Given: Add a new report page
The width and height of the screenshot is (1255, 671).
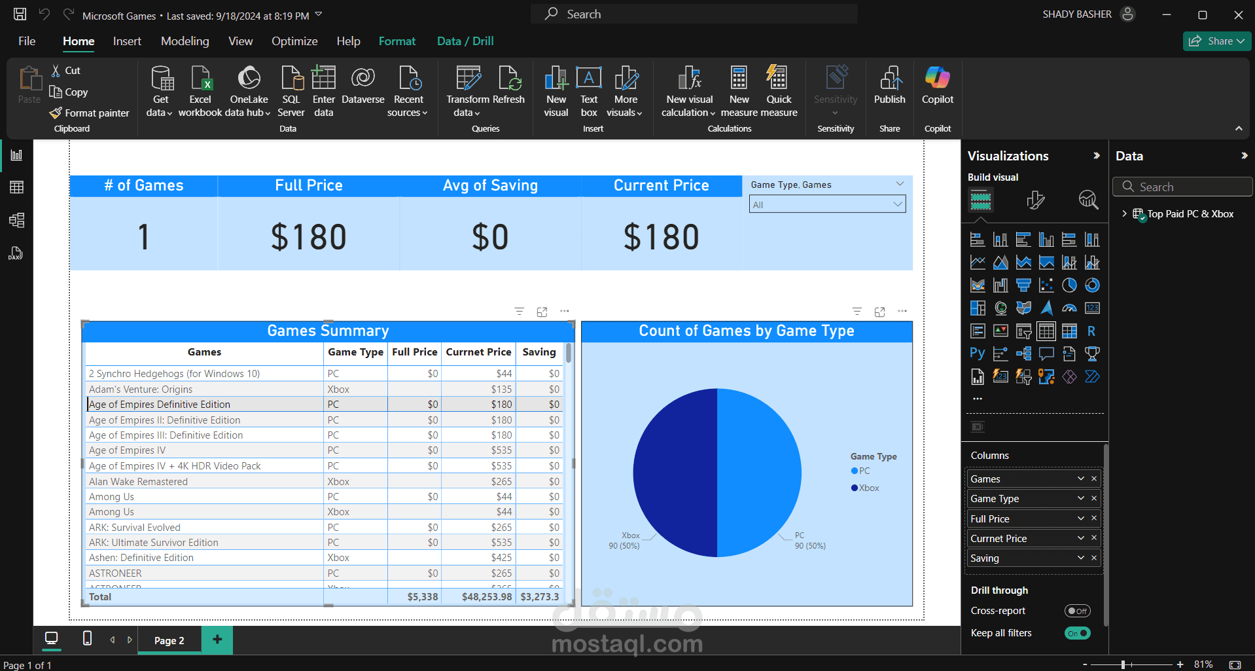Looking at the screenshot, I should (217, 639).
